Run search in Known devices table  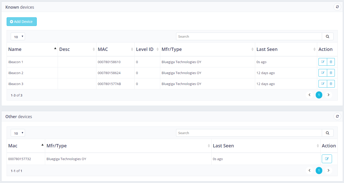[x=328, y=36]
